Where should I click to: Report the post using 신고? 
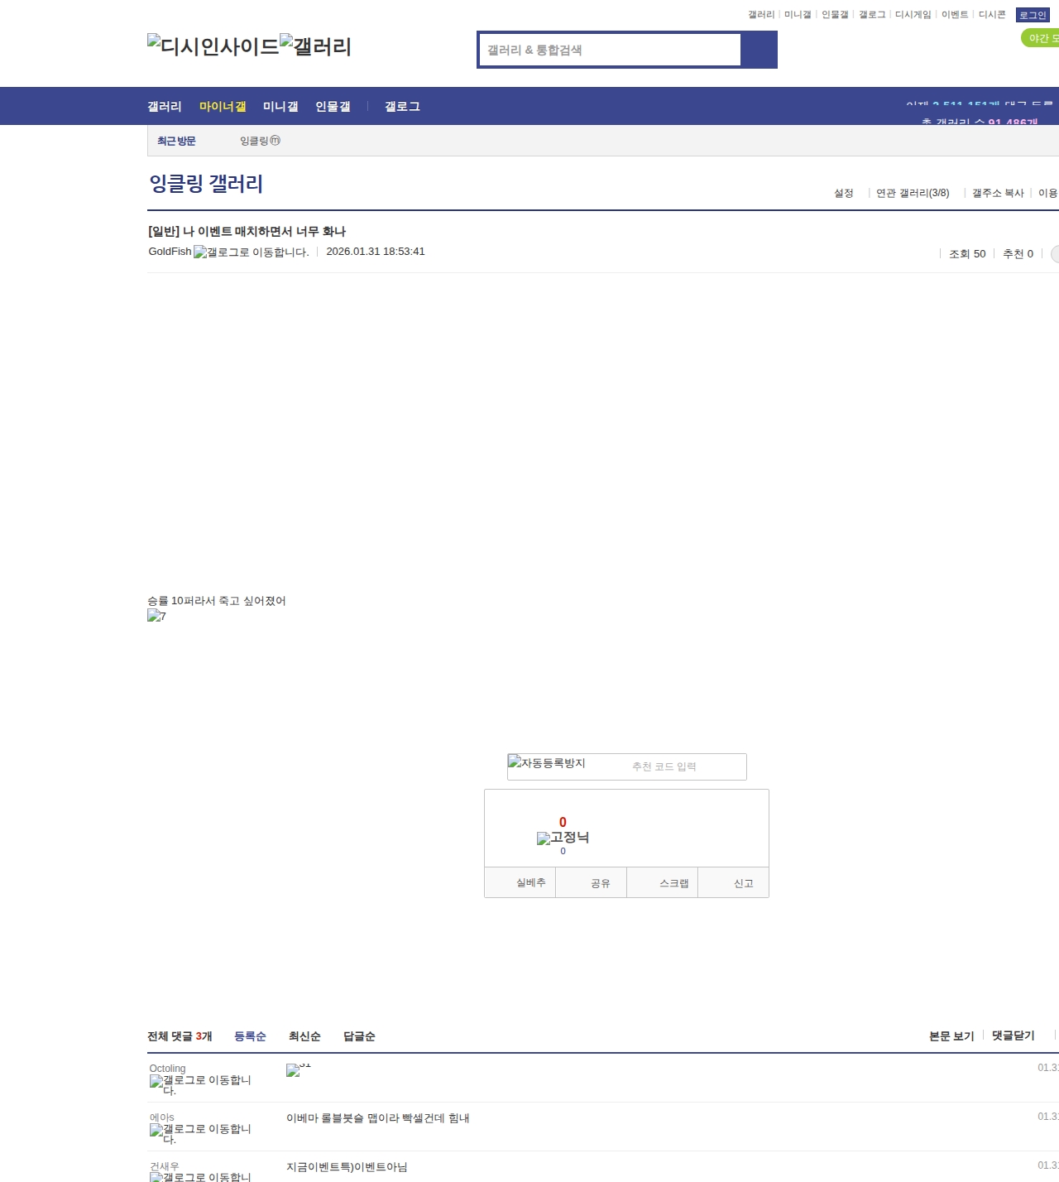click(744, 882)
